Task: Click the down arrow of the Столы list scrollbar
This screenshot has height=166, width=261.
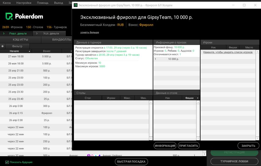Action: (x=151, y=138)
